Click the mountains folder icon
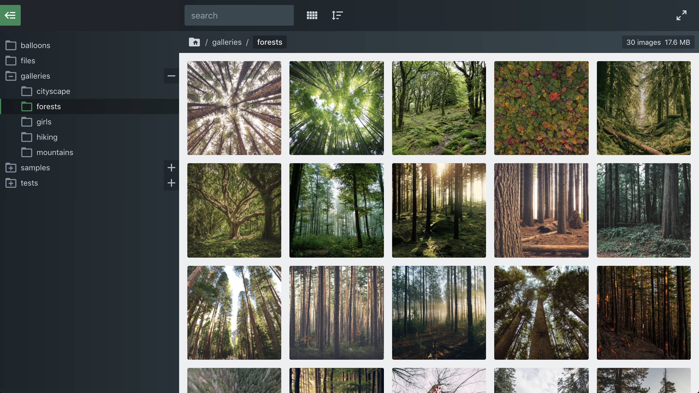699x393 pixels. (x=27, y=152)
